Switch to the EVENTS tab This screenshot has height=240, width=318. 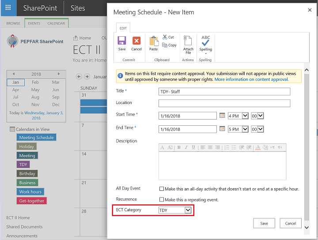34,23
